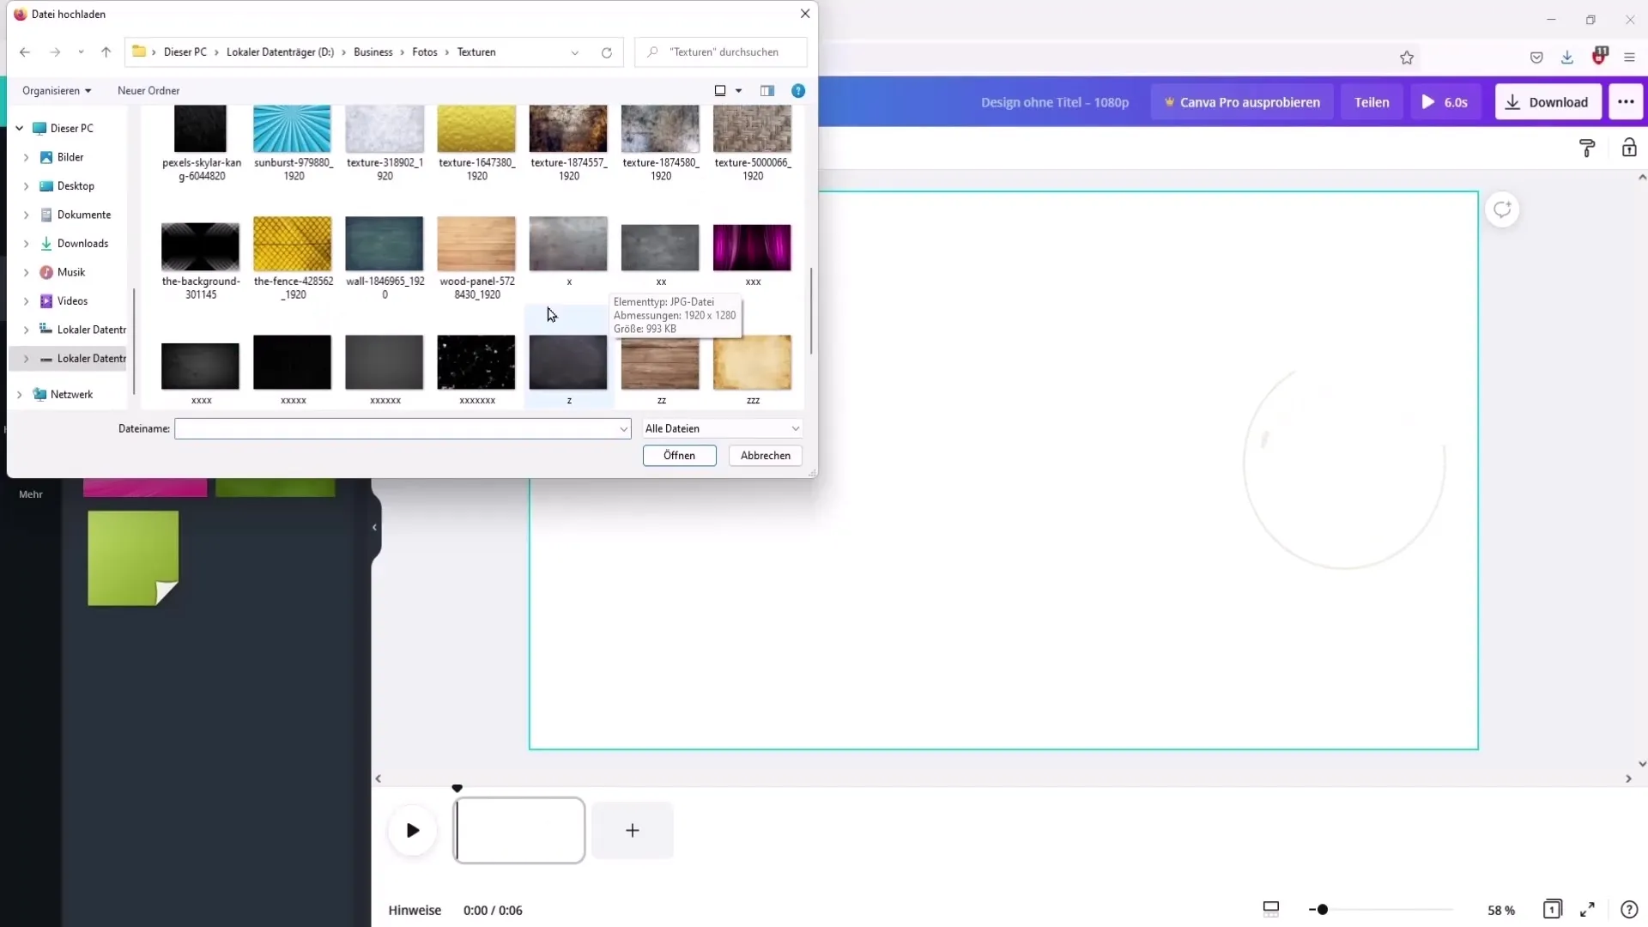Collapse the Canva side panel arrow

[x=374, y=527]
